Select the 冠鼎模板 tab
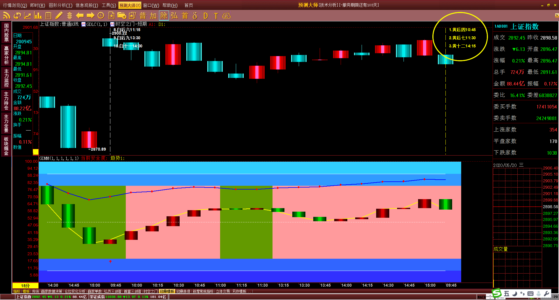The image size is (559, 300). coord(167,291)
